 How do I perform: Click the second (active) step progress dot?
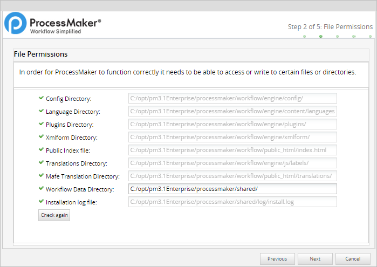point(321,37)
